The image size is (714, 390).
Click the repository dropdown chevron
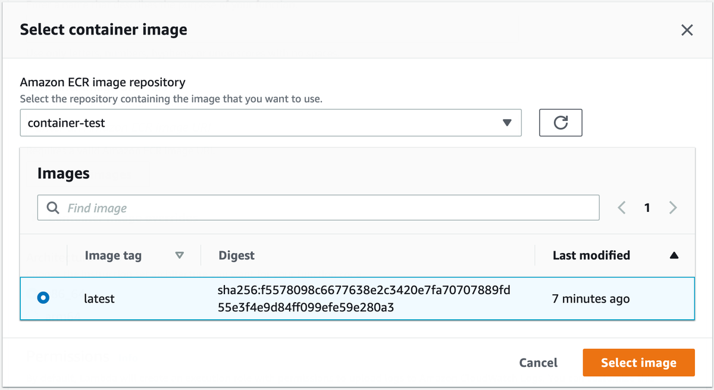tap(507, 122)
